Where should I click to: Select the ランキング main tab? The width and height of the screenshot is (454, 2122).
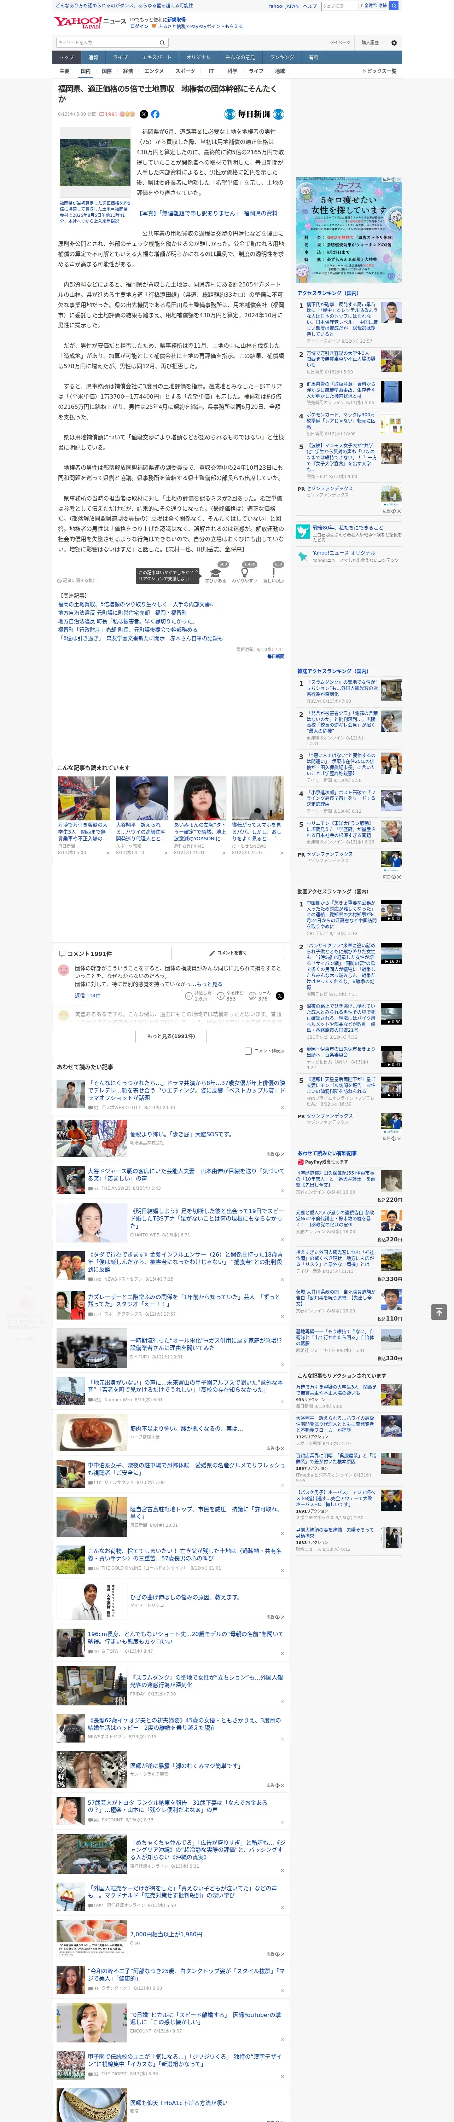282,58
